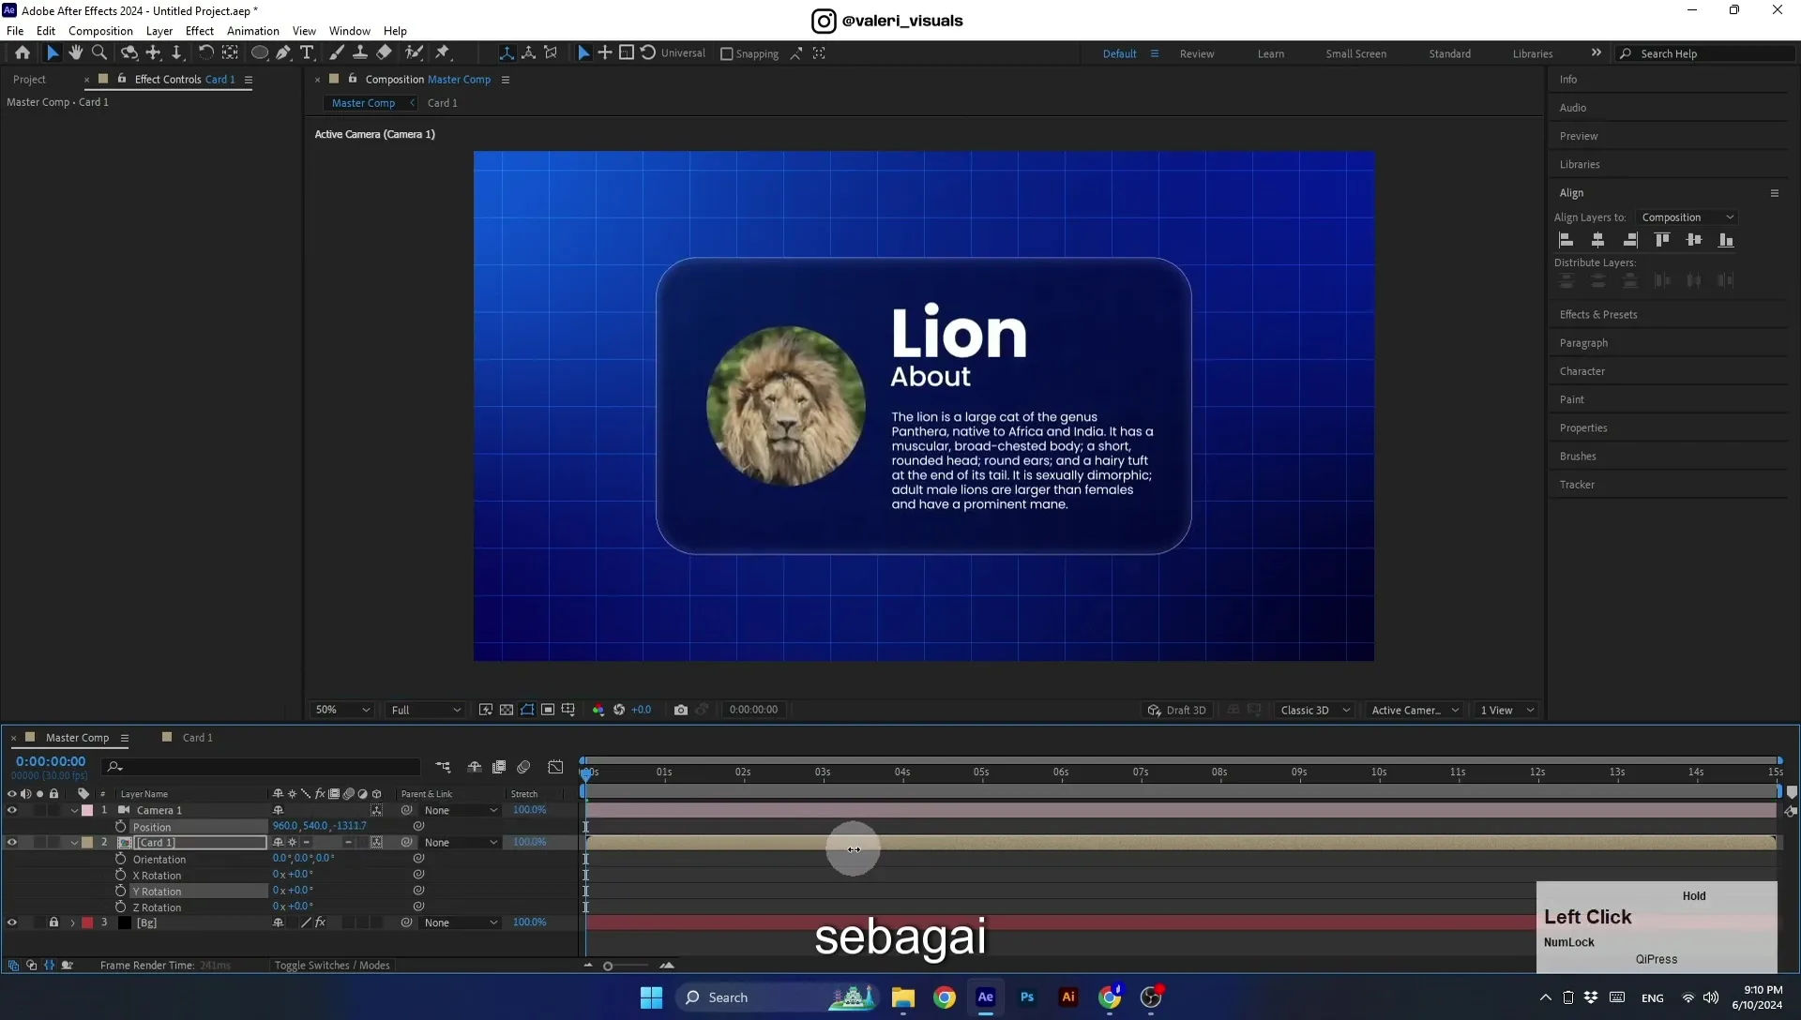Select the Puppet Pin tool

point(443,53)
